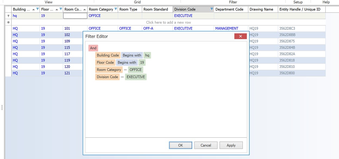
Task: Open the equals operator for Room Category
Action: pyautogui.click(x=125, y=70)
